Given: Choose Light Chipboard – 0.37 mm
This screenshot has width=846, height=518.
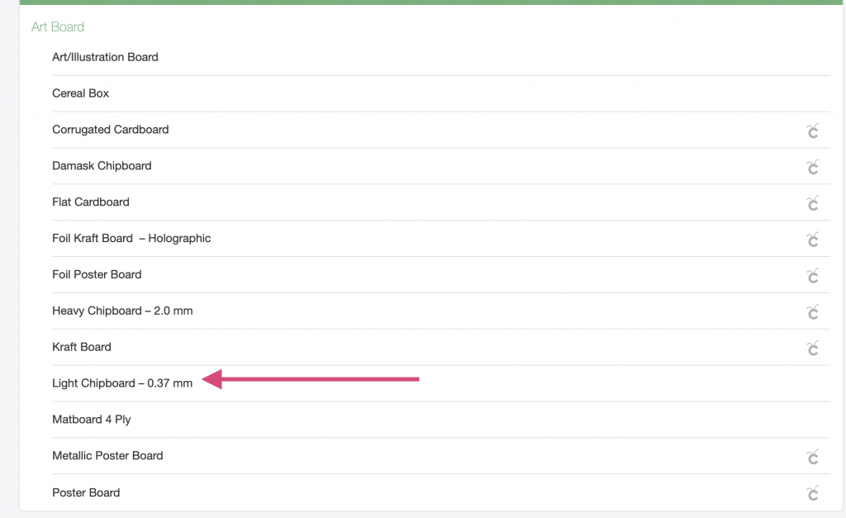Looking at the screenshot, I should 122,383.
